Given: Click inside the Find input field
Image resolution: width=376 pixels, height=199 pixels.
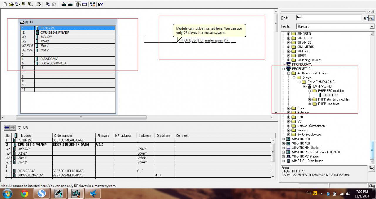Looking at the screenshot, I should pos(329,18).
